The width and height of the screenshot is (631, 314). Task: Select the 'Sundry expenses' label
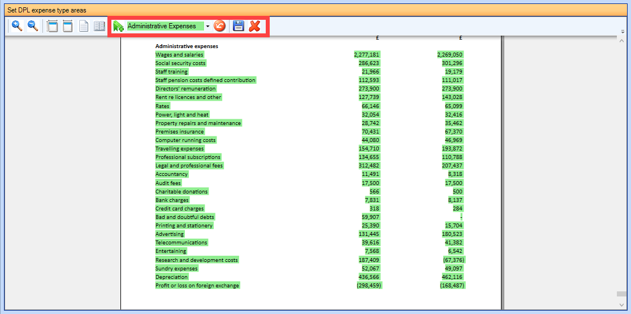point(176,269)
